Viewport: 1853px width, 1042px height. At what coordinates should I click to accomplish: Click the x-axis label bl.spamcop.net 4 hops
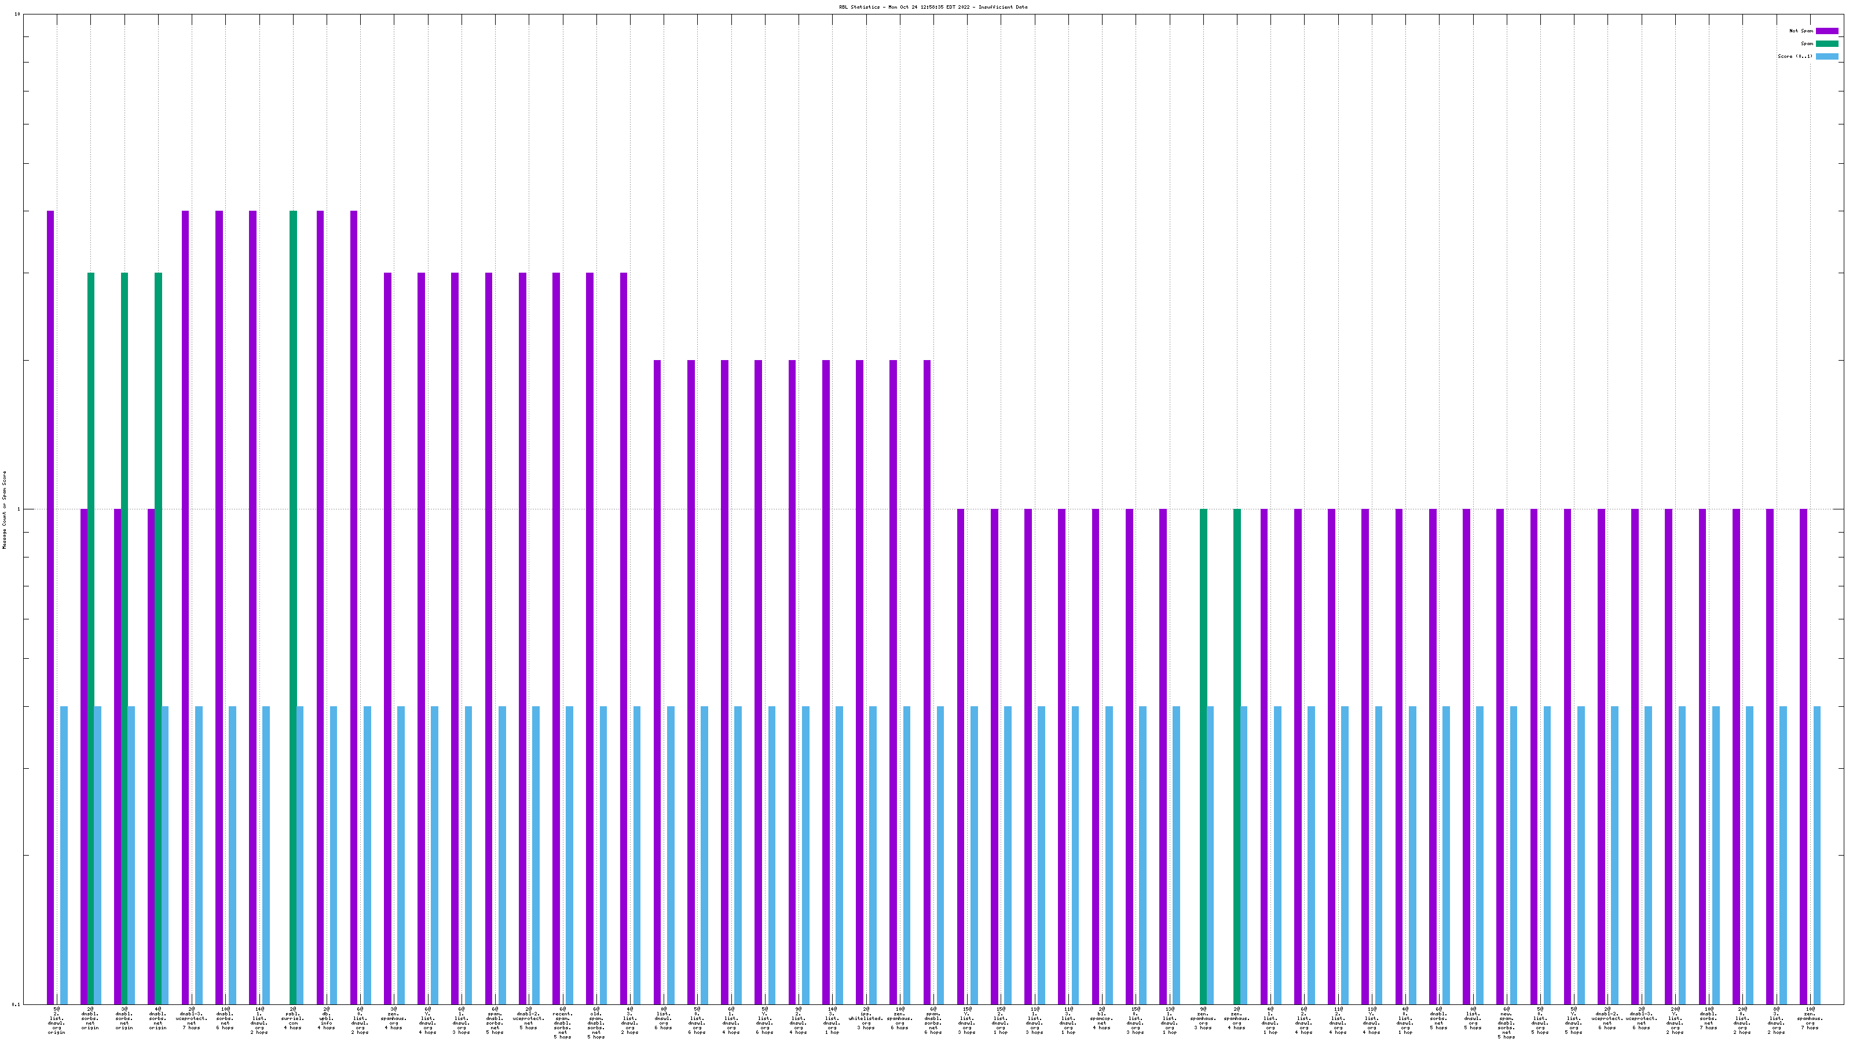(1101, 1019)
